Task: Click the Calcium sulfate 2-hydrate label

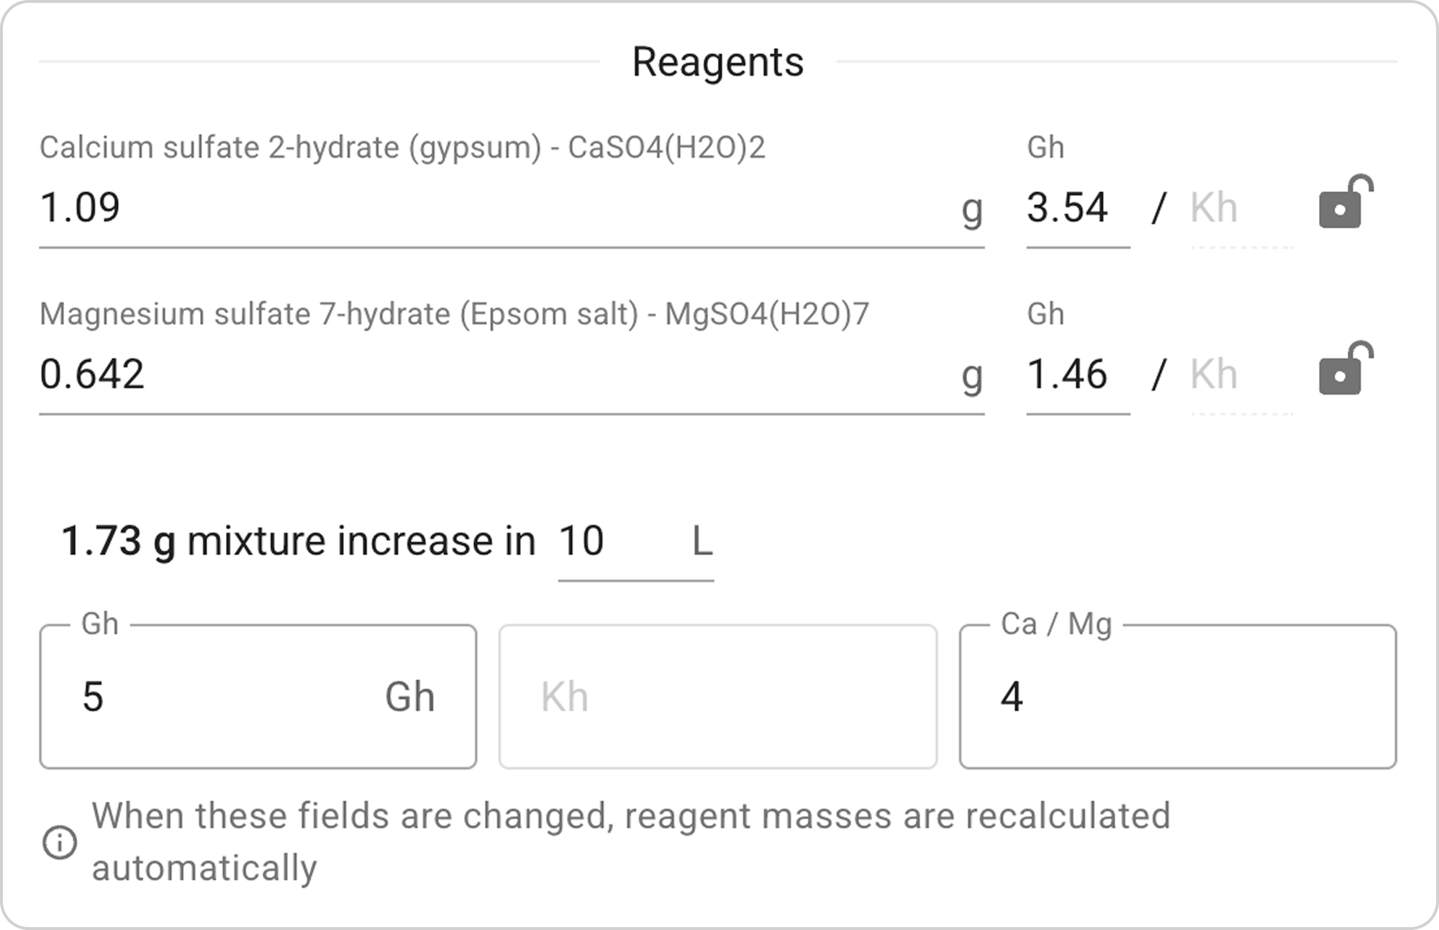Action: (401, 148)
